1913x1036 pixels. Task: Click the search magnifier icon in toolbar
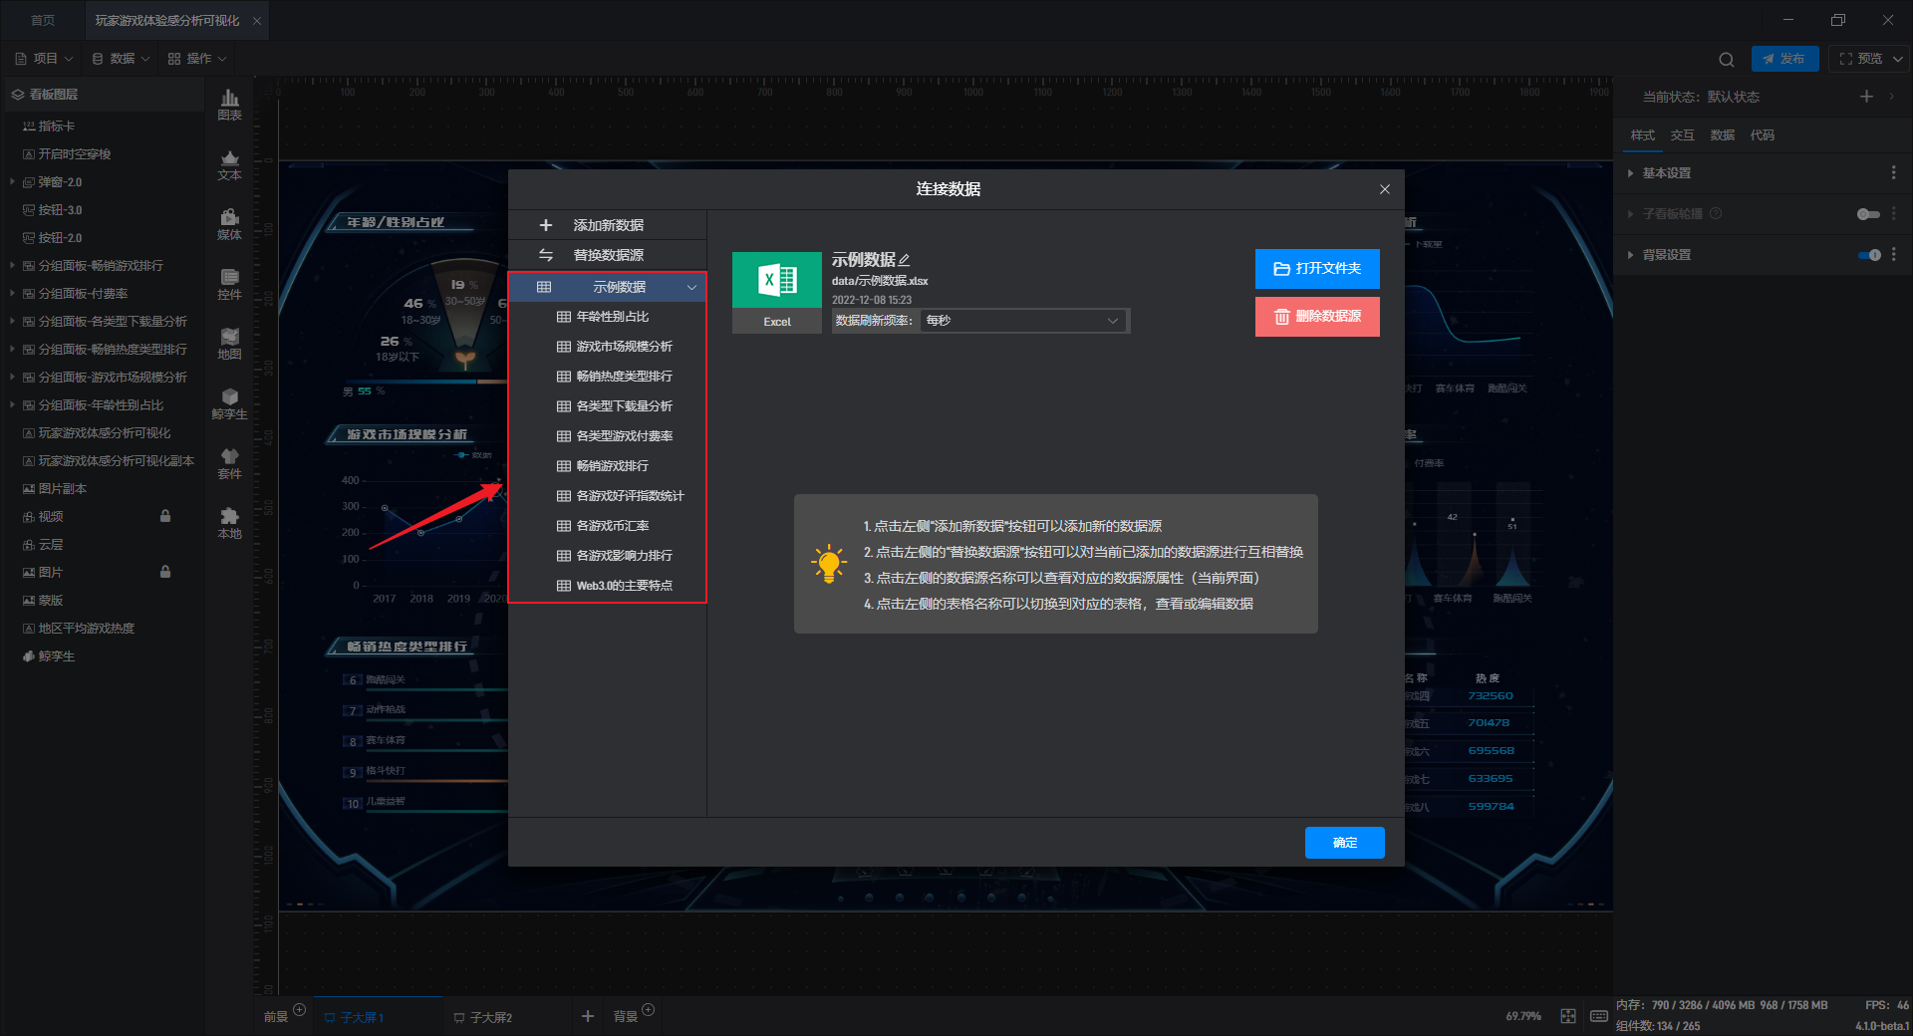(1727, 59)
